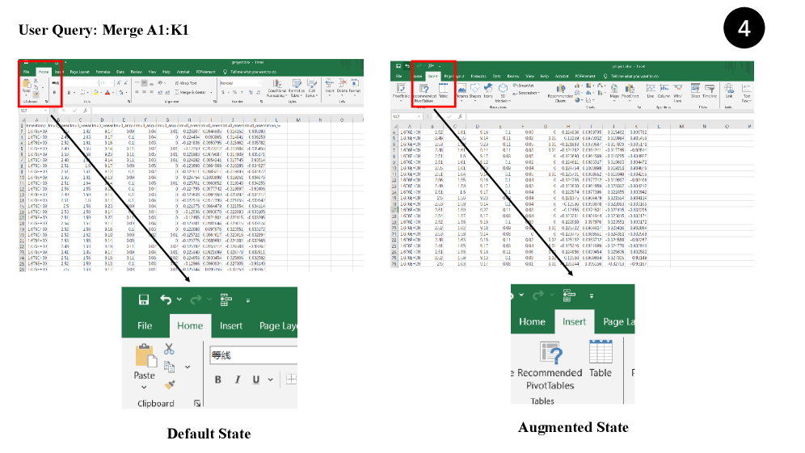Open Screenshot dropdown in right Excel screenshot
This screenshot has width=805, height=453.
[x=525, y=93]
